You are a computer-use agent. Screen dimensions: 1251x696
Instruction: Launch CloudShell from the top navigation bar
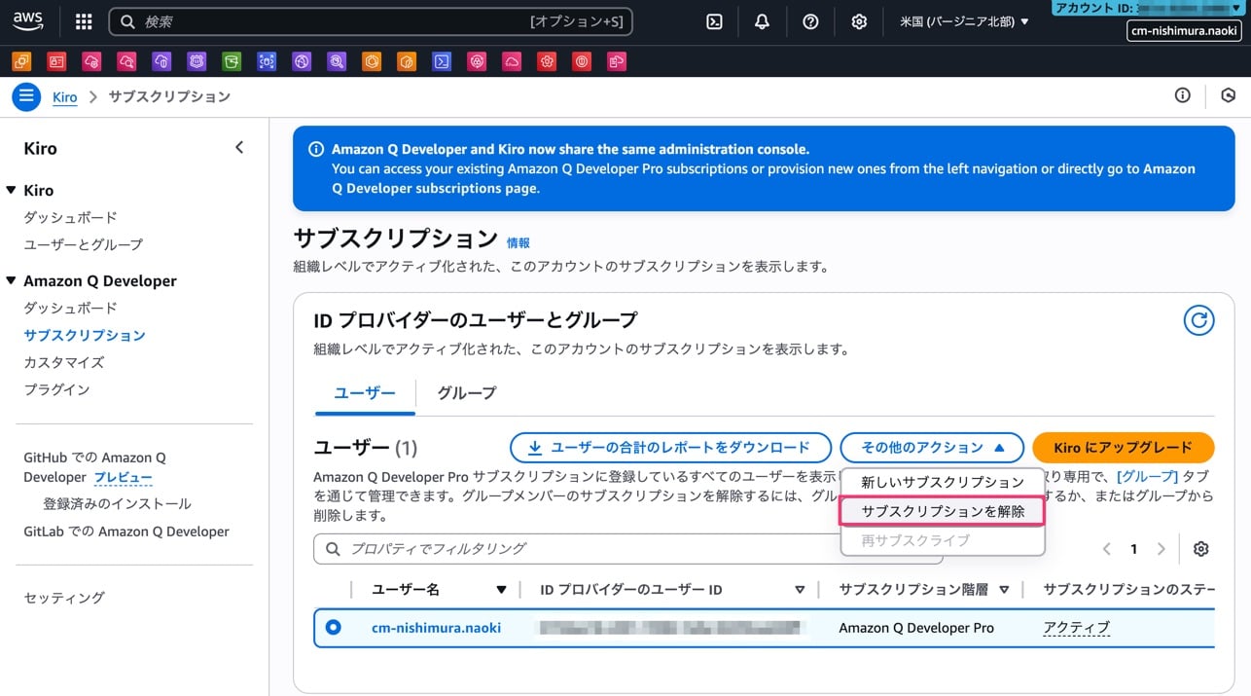click(713, 21)
